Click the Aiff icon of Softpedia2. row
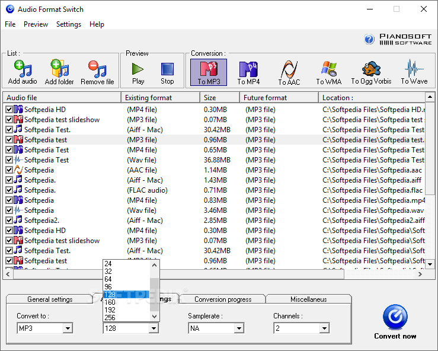Image resolution: width=438 pixels, height=351 pixels. point(18,220)
